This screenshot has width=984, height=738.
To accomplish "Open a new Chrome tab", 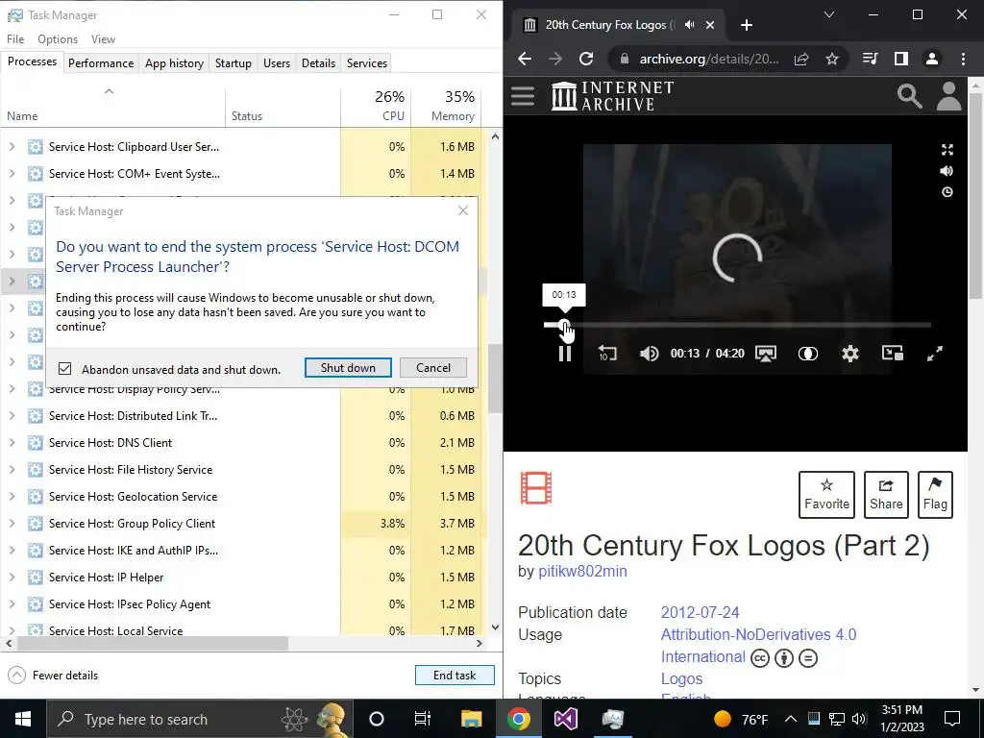I will click(746, 25).
